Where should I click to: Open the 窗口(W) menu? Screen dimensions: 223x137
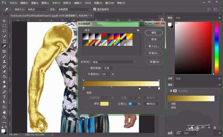(110, 3)
